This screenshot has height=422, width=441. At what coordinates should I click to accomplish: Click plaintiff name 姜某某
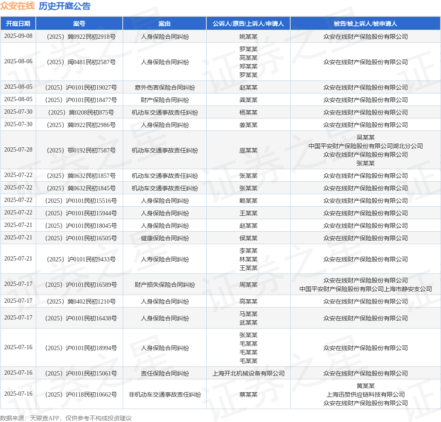pyautogui.click(x=248, y=125)
